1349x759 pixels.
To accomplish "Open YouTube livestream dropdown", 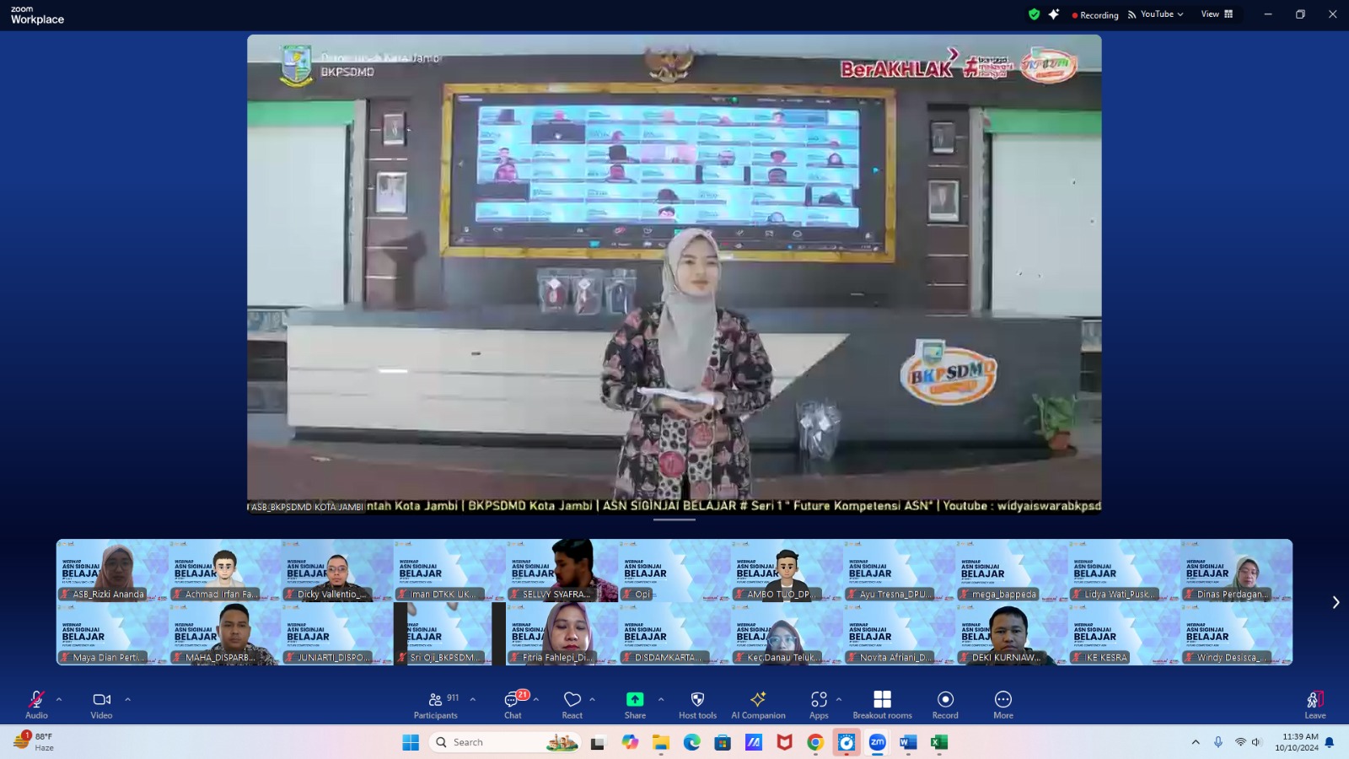I will point(1156,14).
